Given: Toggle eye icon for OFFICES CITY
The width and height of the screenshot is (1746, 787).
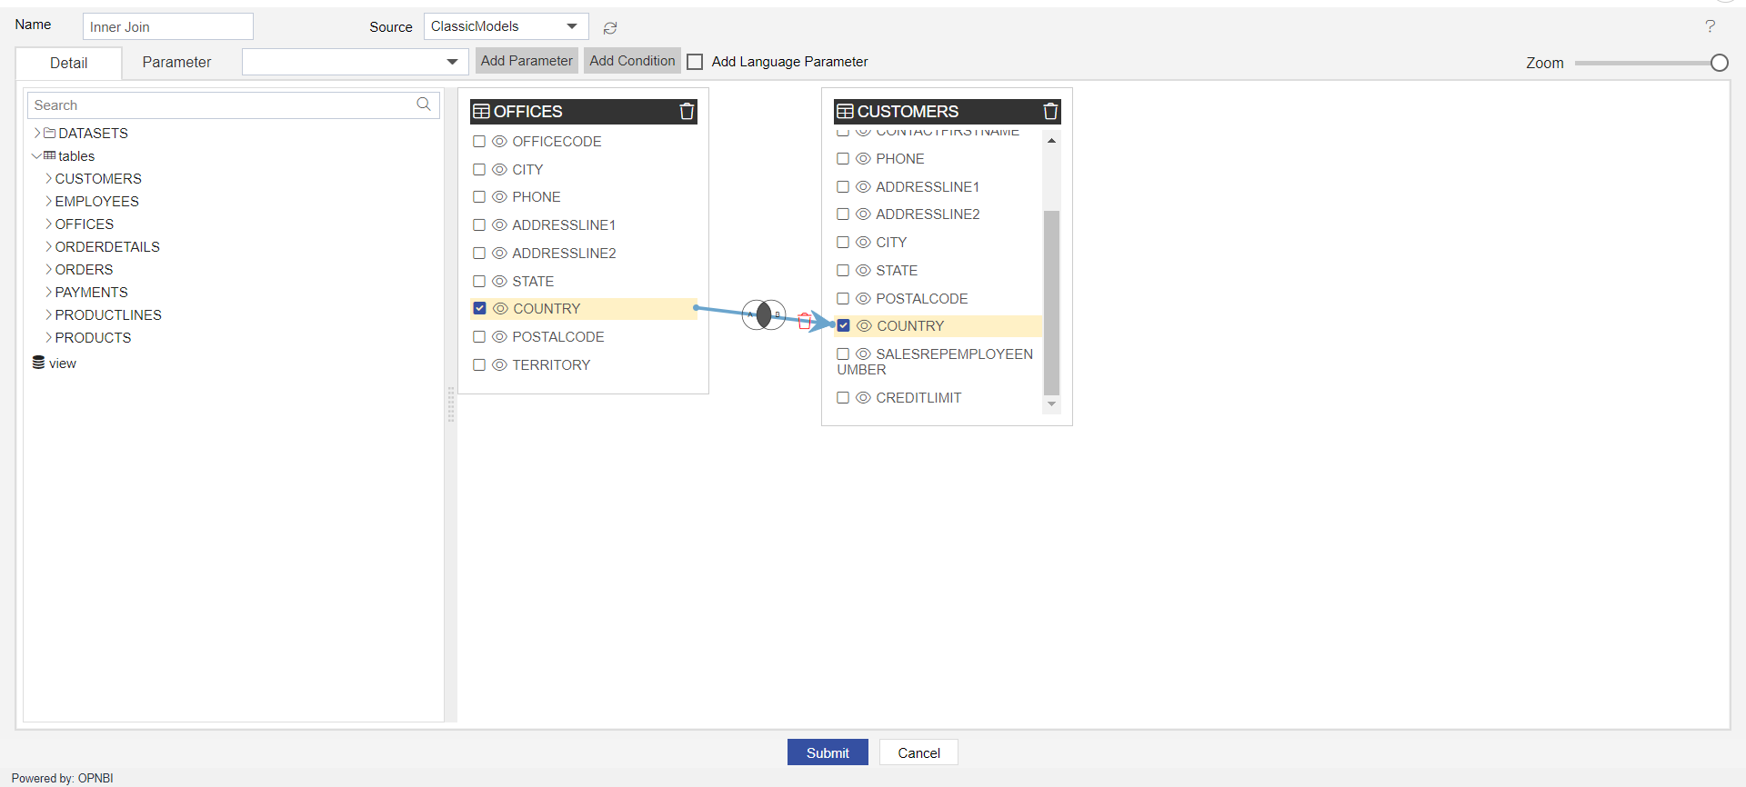Looking at the screenshot, I should tap(499, 170).
